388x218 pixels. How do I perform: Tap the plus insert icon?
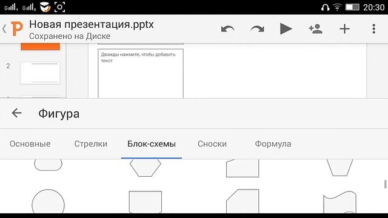tap(344, 29)
